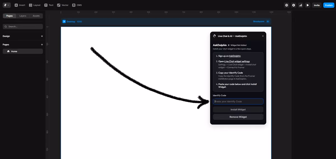Open the Layout tool icon
336x159 pixels.
31,5
